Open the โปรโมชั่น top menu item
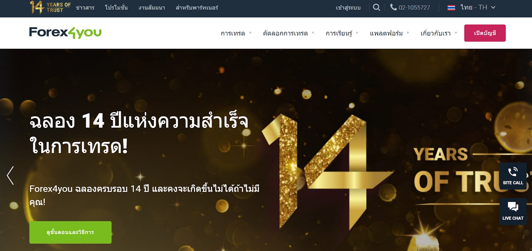 116,7
